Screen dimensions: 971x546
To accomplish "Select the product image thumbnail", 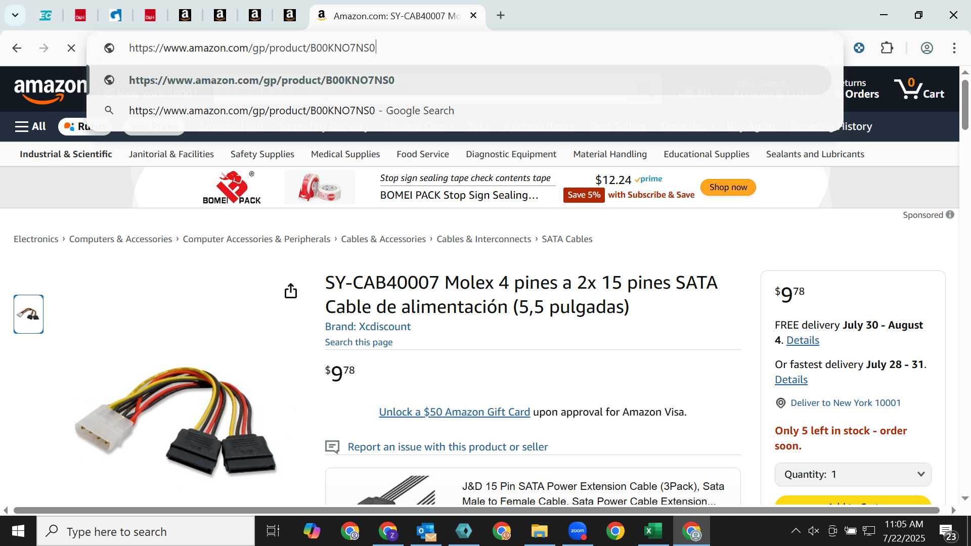I will pos(28,314).
